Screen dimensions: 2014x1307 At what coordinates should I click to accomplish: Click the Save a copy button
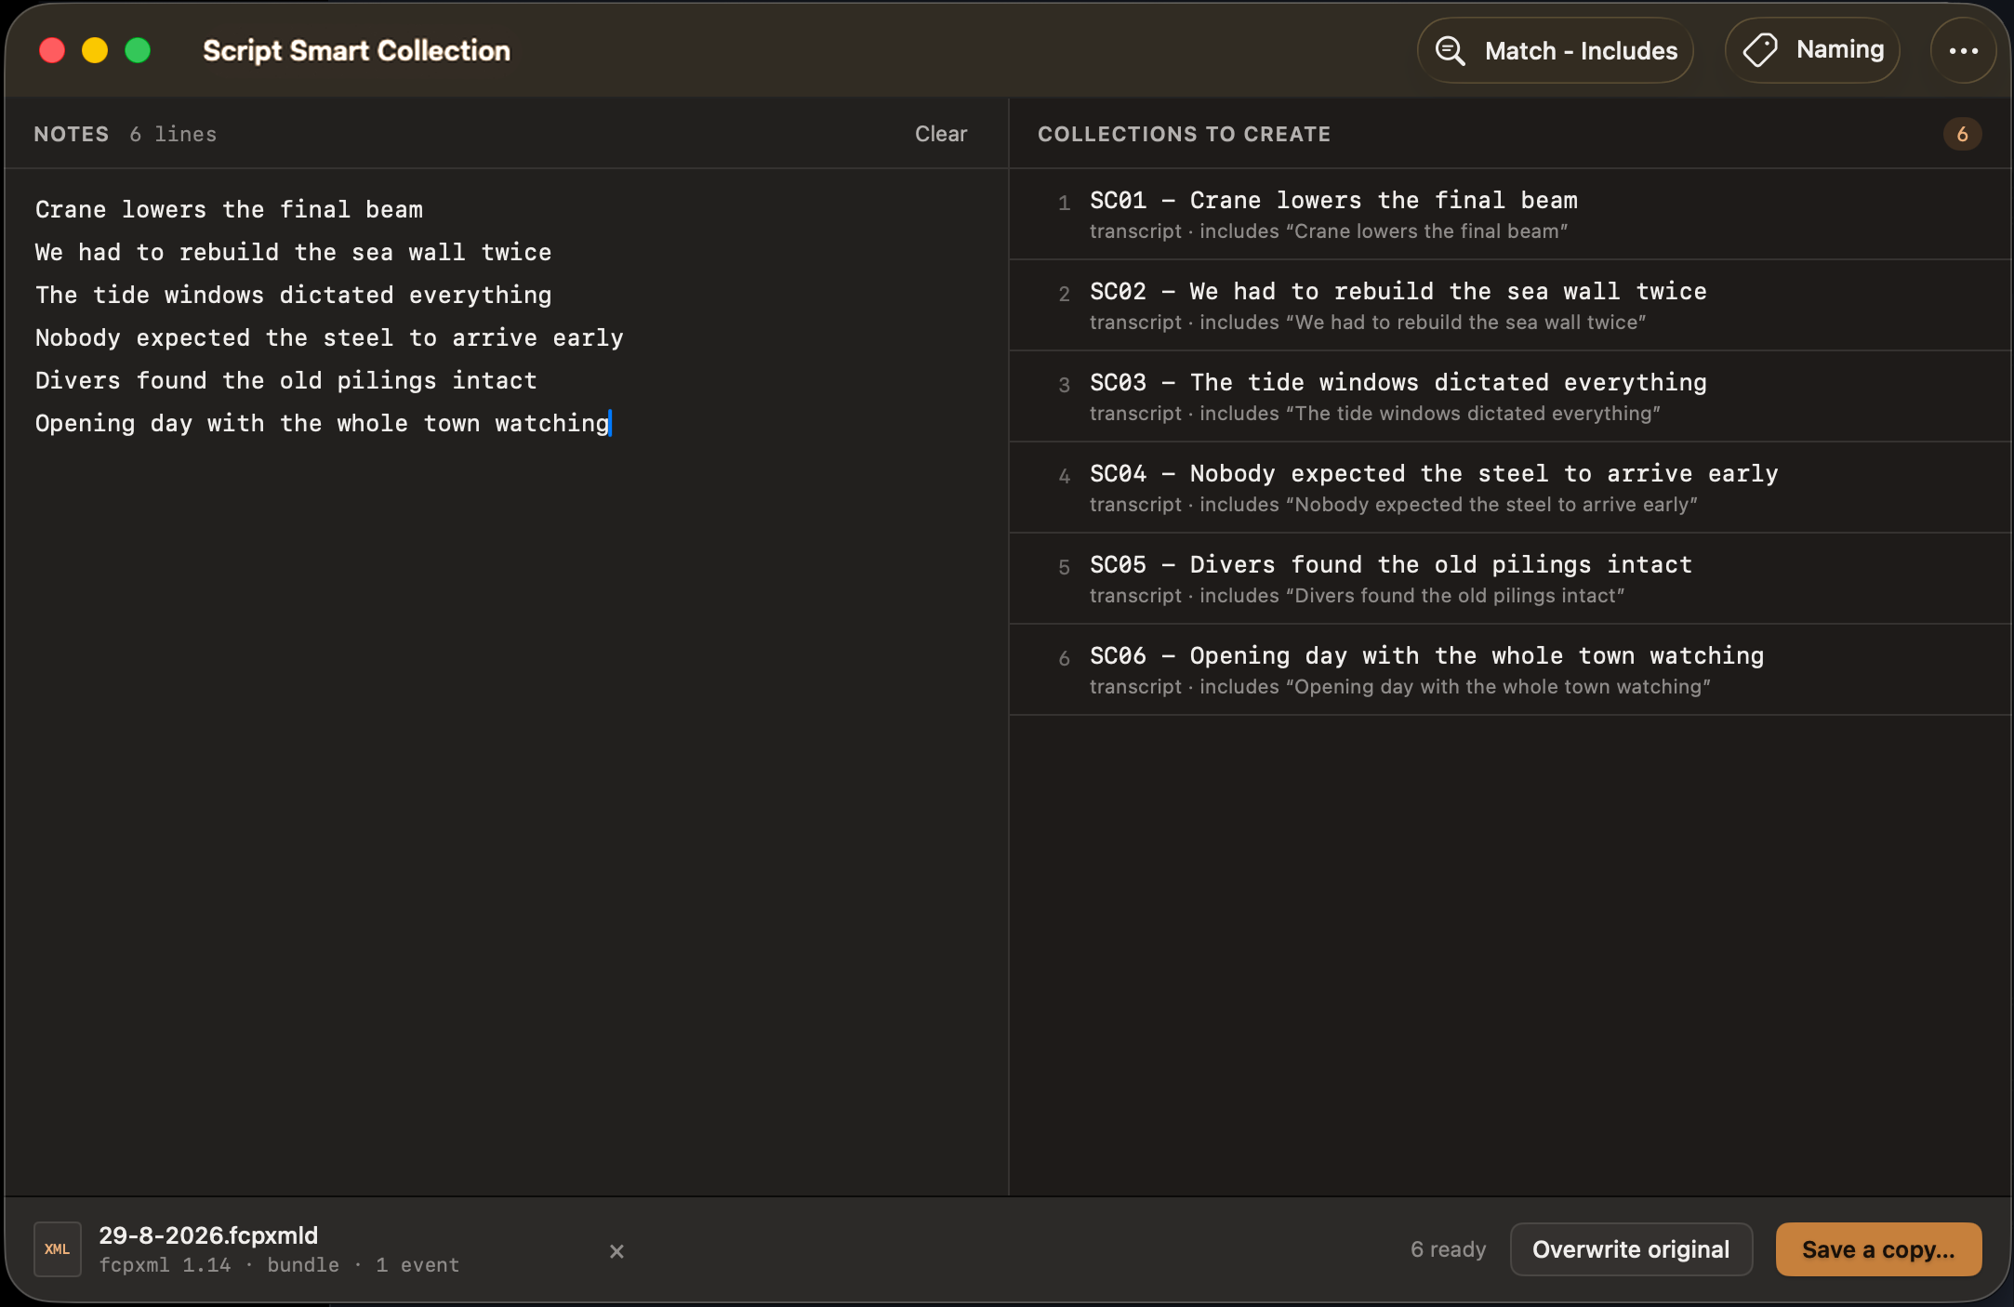[x=1878, y=1249]
